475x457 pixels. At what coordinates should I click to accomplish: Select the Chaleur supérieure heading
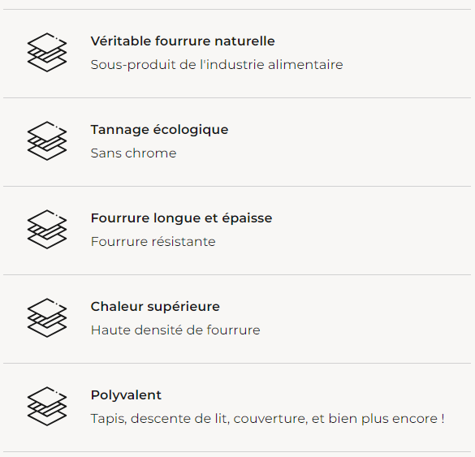pyautogui.click(x=155, y=307)
